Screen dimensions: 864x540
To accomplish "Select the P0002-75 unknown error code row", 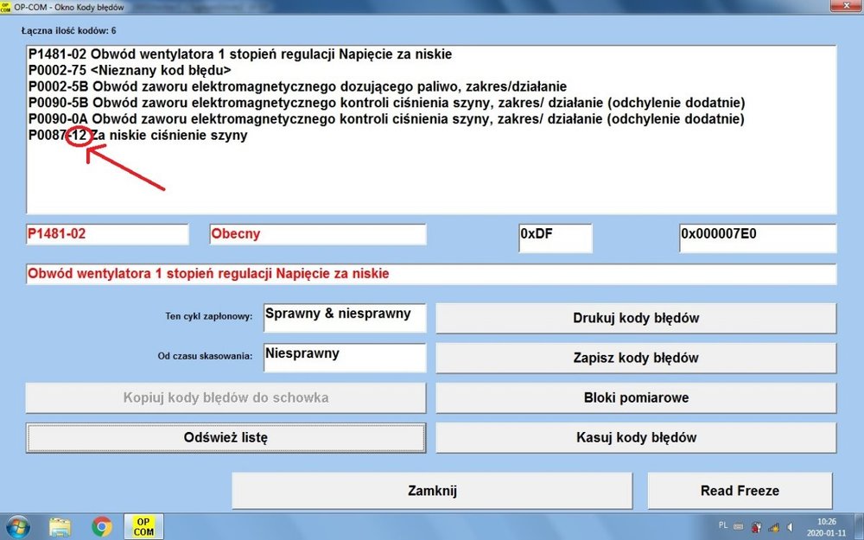I will click(x=130, y=70).
